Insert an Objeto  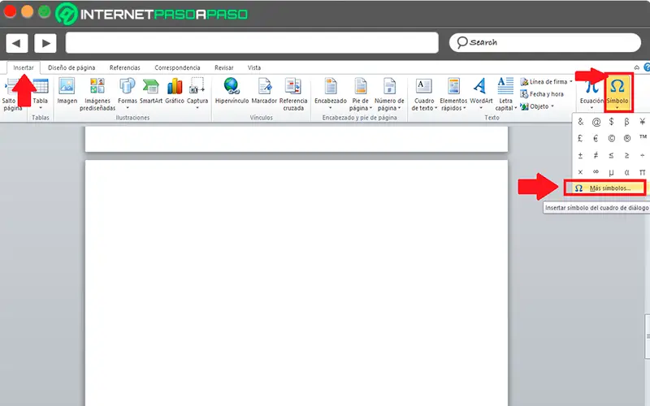tap(537, 106)
